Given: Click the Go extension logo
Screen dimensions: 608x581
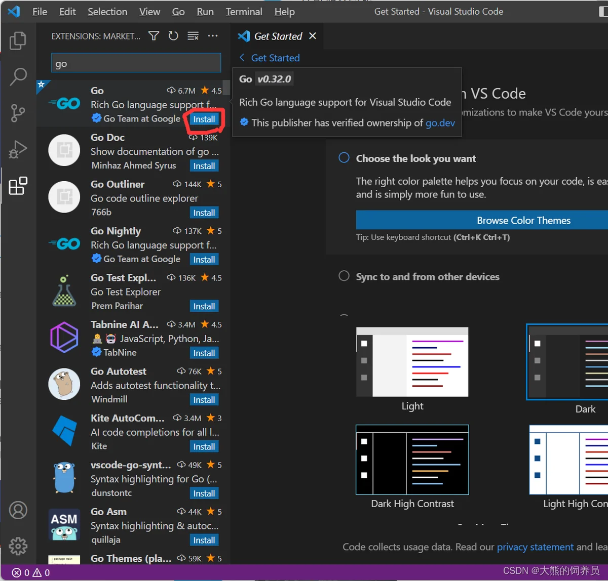Looking at the screenshot, I should 64,103.
